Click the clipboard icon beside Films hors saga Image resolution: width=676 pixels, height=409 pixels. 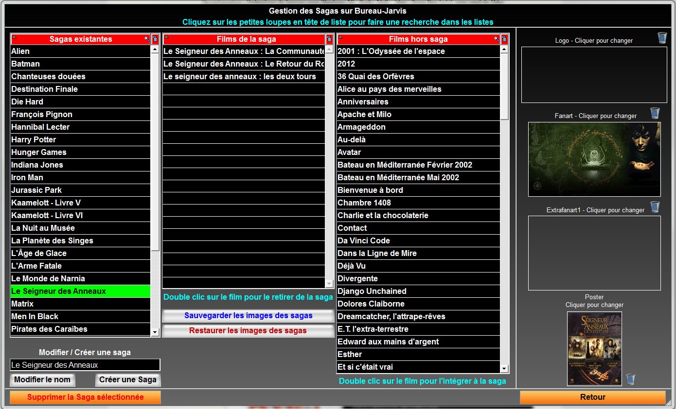(504, 39)
